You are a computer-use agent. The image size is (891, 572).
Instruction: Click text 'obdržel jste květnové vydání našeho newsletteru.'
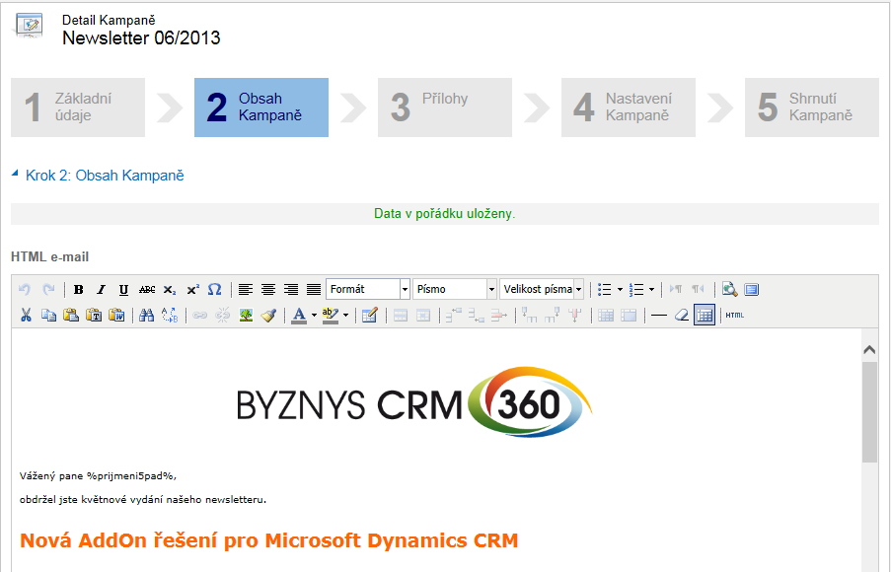click(x=143, y=500)
